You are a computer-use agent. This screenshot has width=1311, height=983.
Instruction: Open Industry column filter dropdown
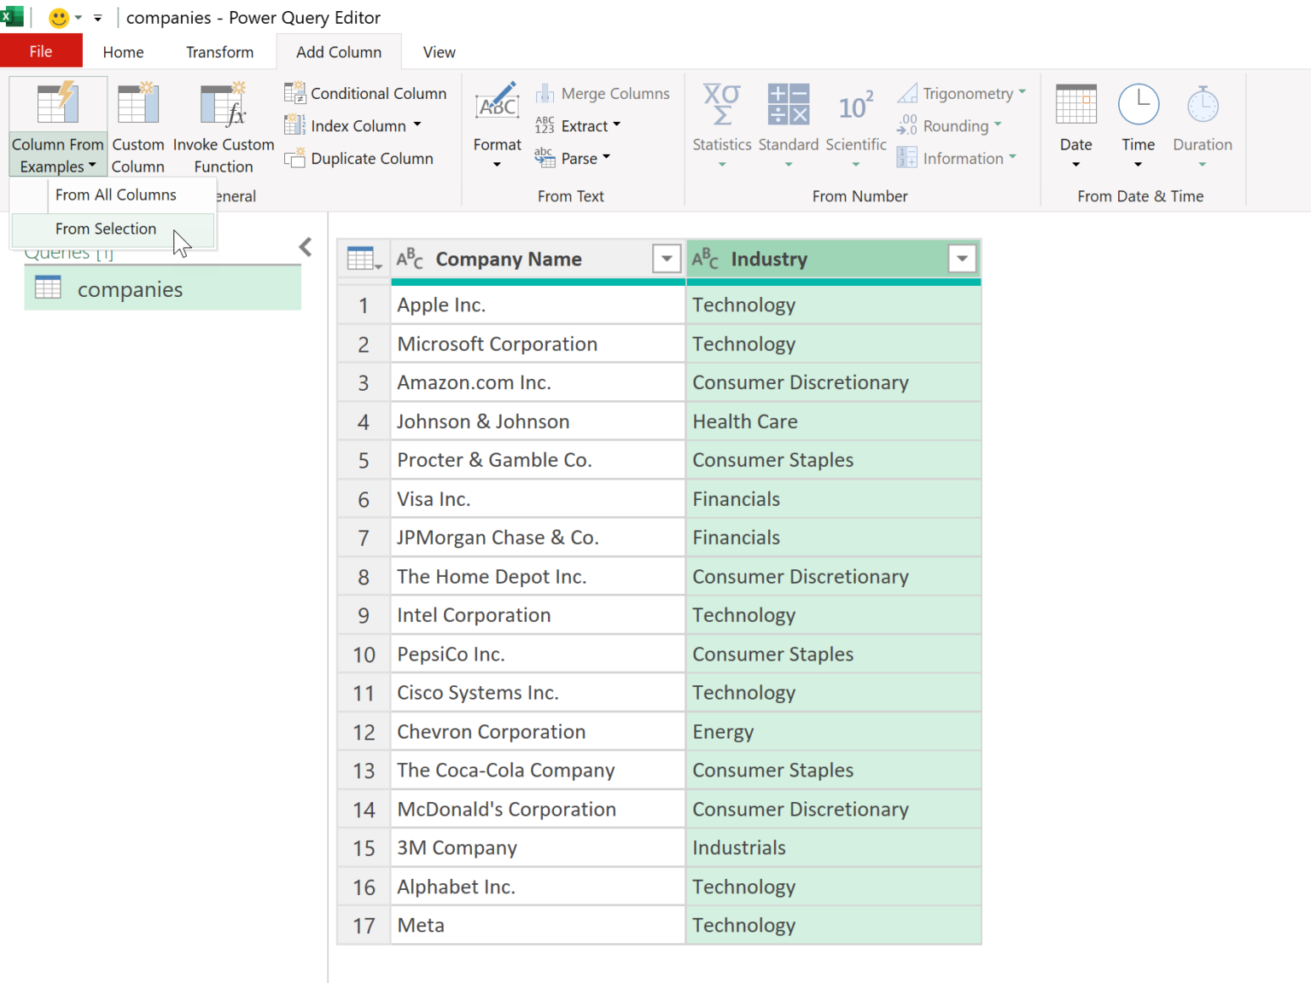(962, 259)
